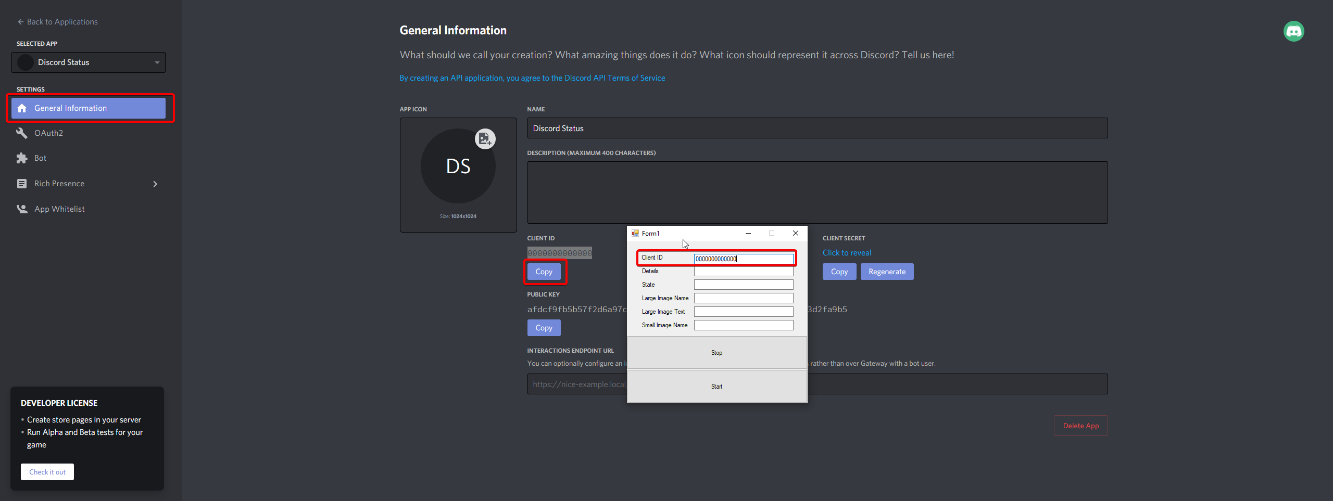Click the Description text area

(x=818, y=192)
